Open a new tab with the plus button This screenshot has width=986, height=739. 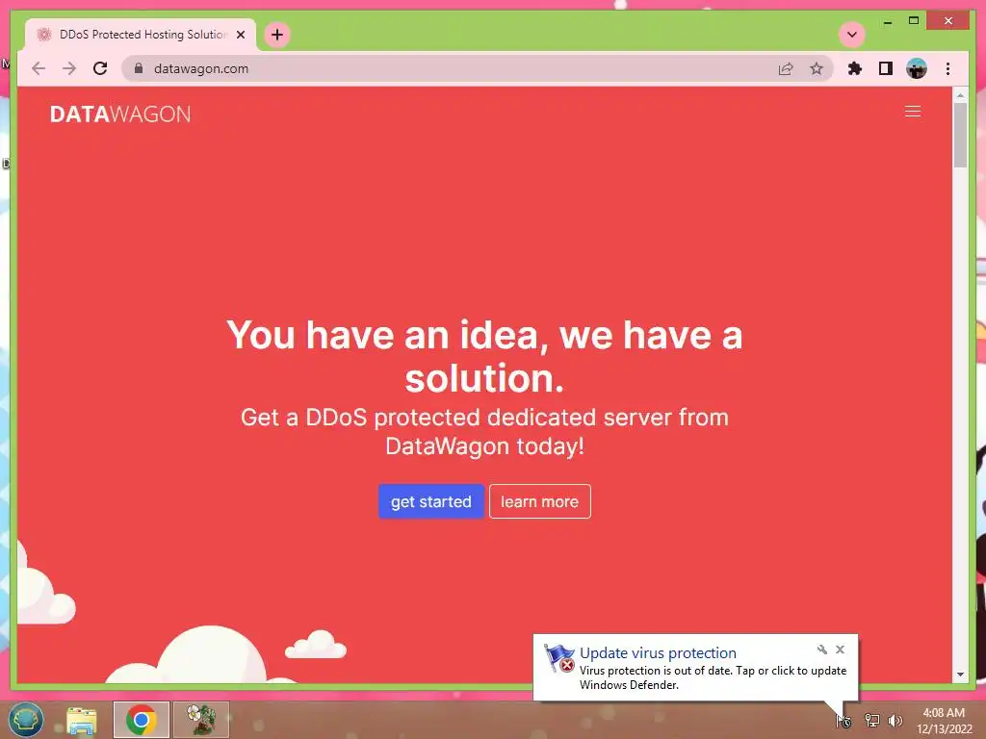tap(277, 35)
